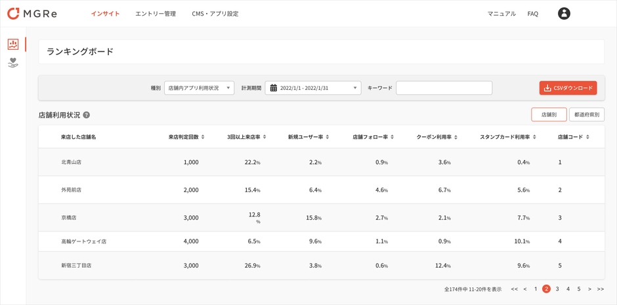Switch view to 都道府県別
Screen dimensions: 617x305
pyautogui.click(x=586, y=115)
